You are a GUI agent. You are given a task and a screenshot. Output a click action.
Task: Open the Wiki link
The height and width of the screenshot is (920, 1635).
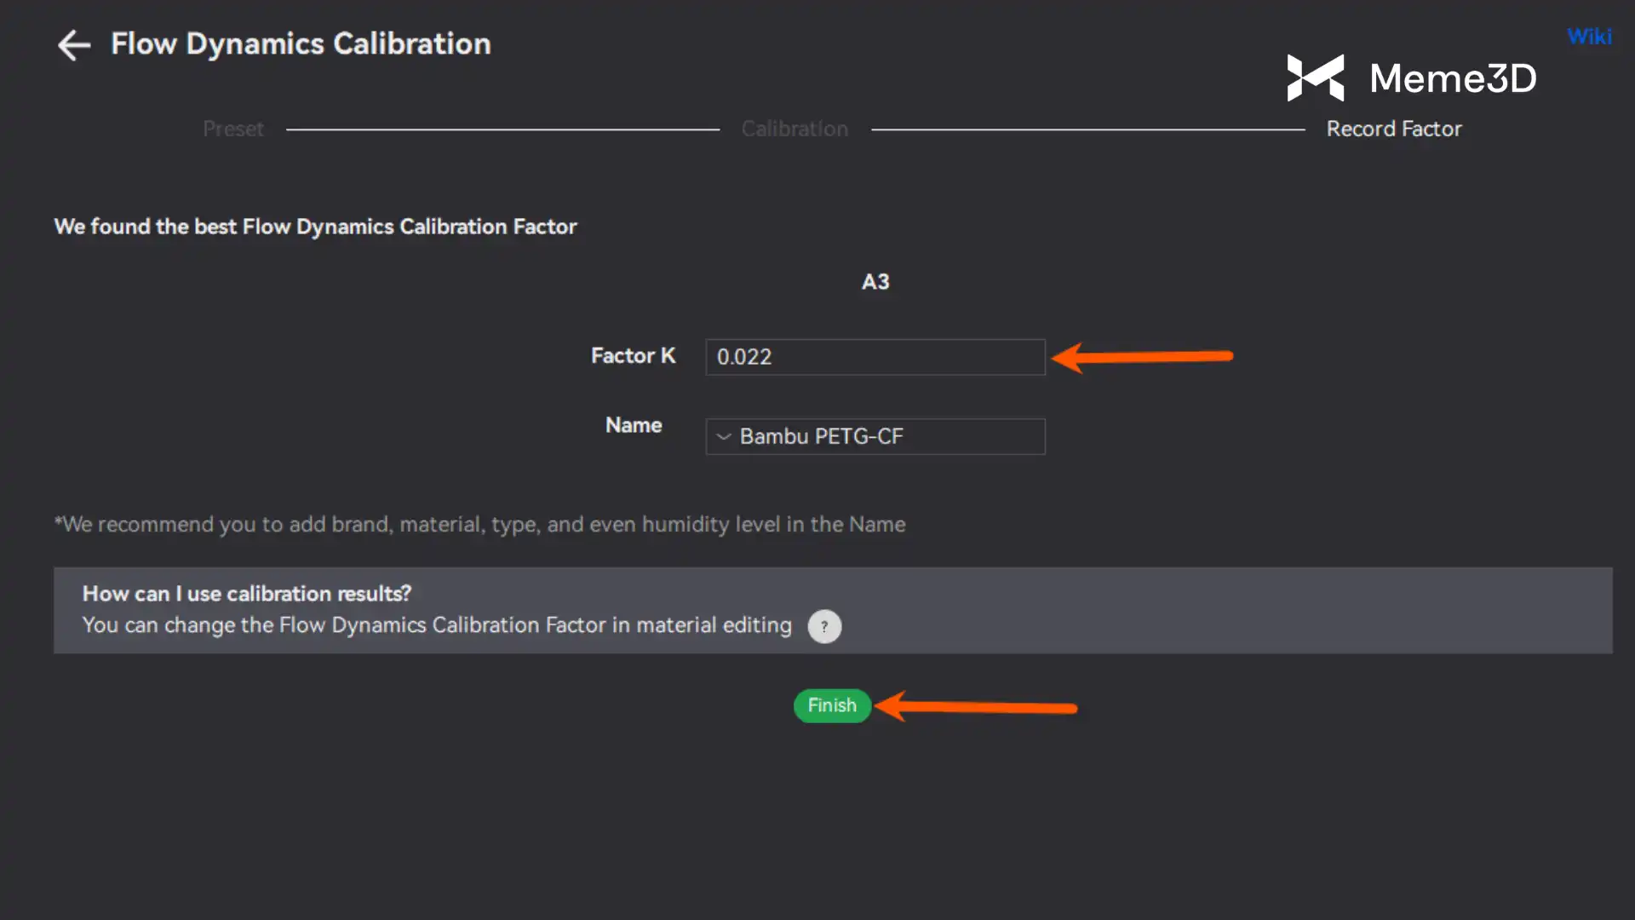1588,37
